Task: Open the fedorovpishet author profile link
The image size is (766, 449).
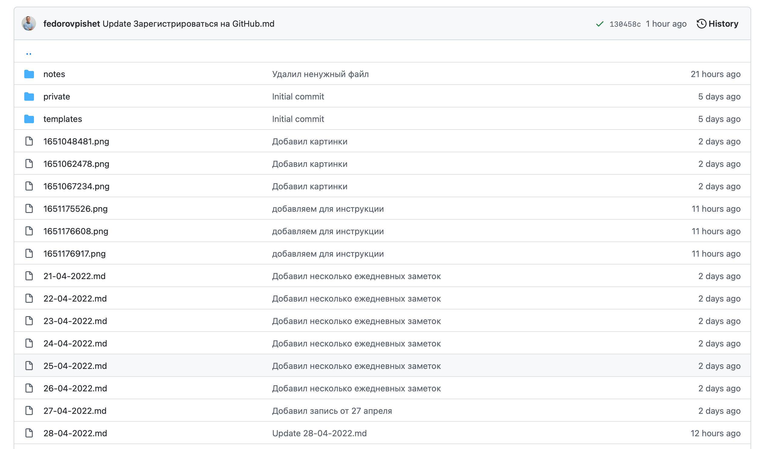Action: tap(72, 24)
